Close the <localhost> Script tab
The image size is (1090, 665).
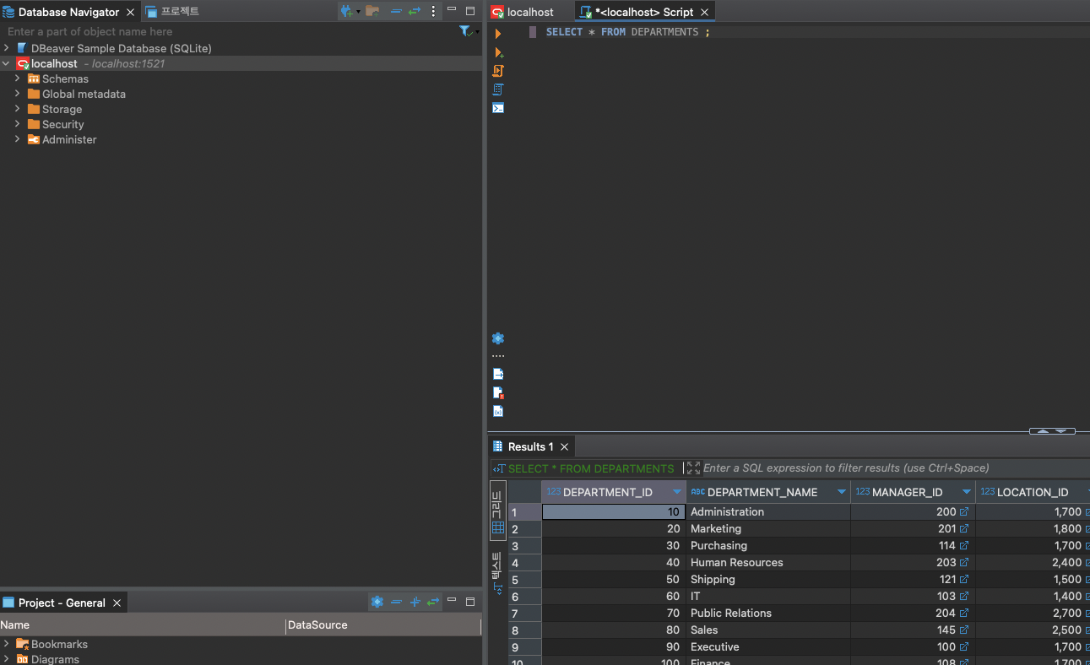pyautogui.click(x=704, y=12)
